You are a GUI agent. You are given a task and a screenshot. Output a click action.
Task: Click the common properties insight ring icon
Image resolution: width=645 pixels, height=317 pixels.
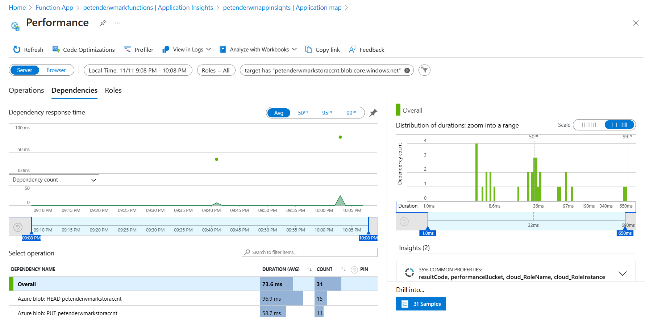pyautogui.click(x=409, y=272)
